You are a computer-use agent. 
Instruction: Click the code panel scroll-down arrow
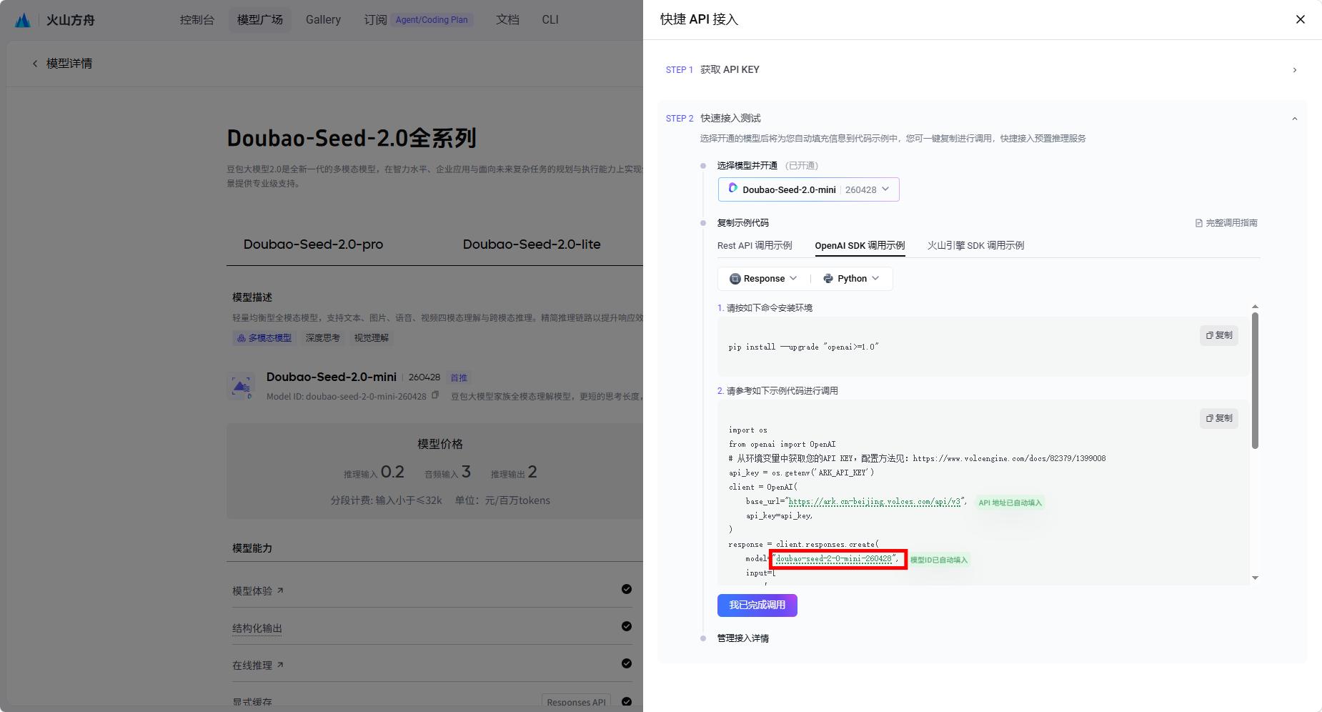(1255, 578)
